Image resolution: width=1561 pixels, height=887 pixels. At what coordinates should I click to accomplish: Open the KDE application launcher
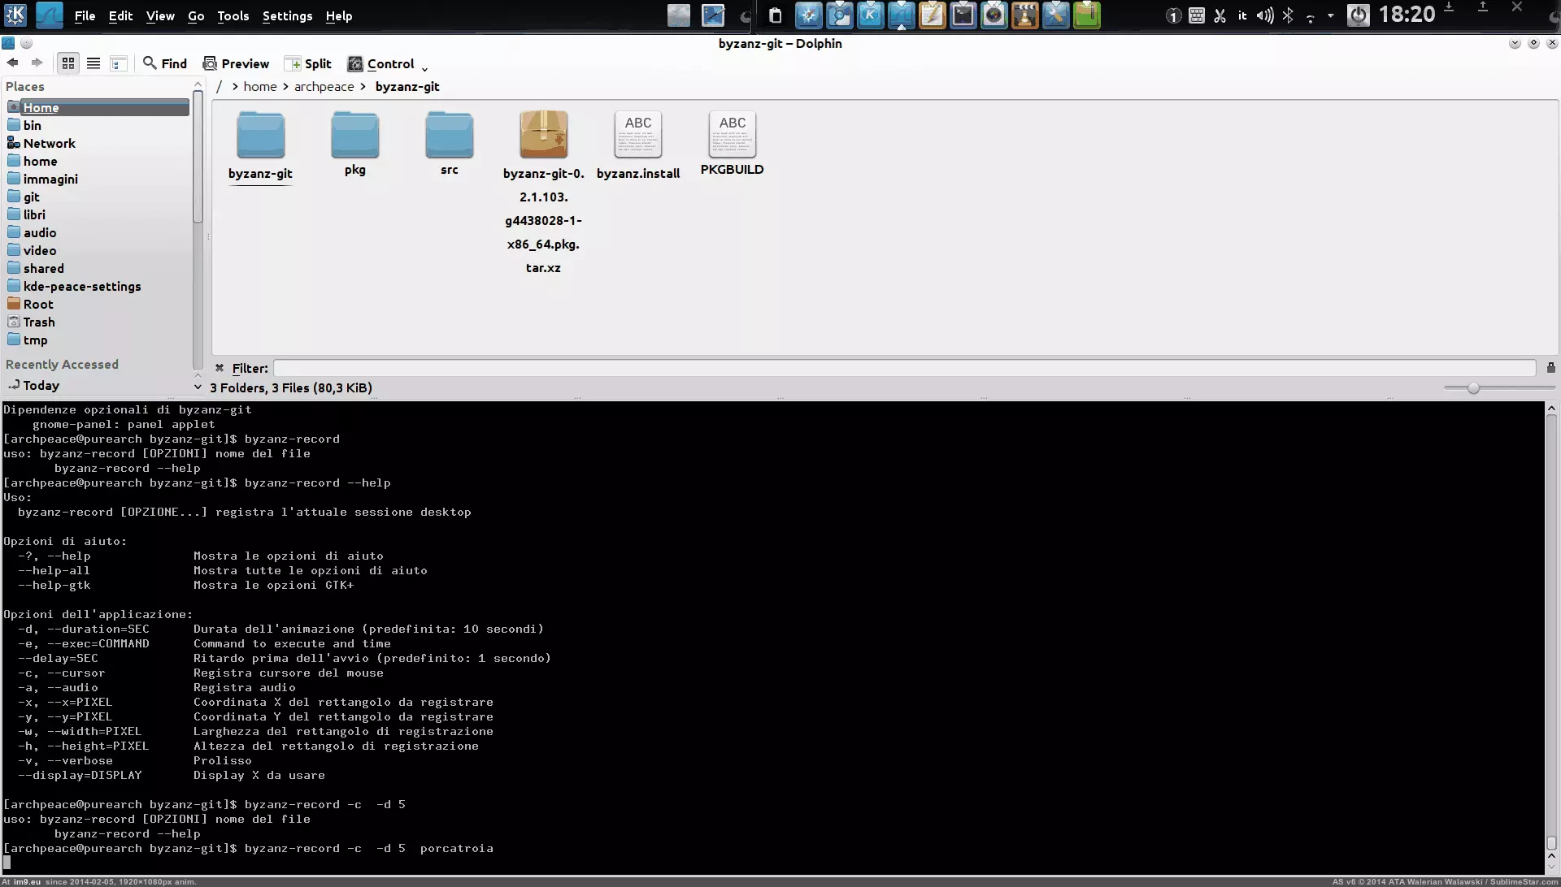15,15
